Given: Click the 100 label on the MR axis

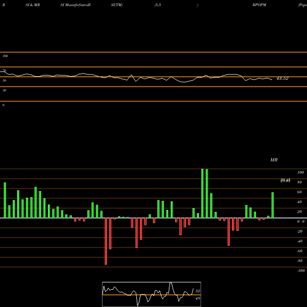Looking at the screenshot, I should click(x=300, y=173).
